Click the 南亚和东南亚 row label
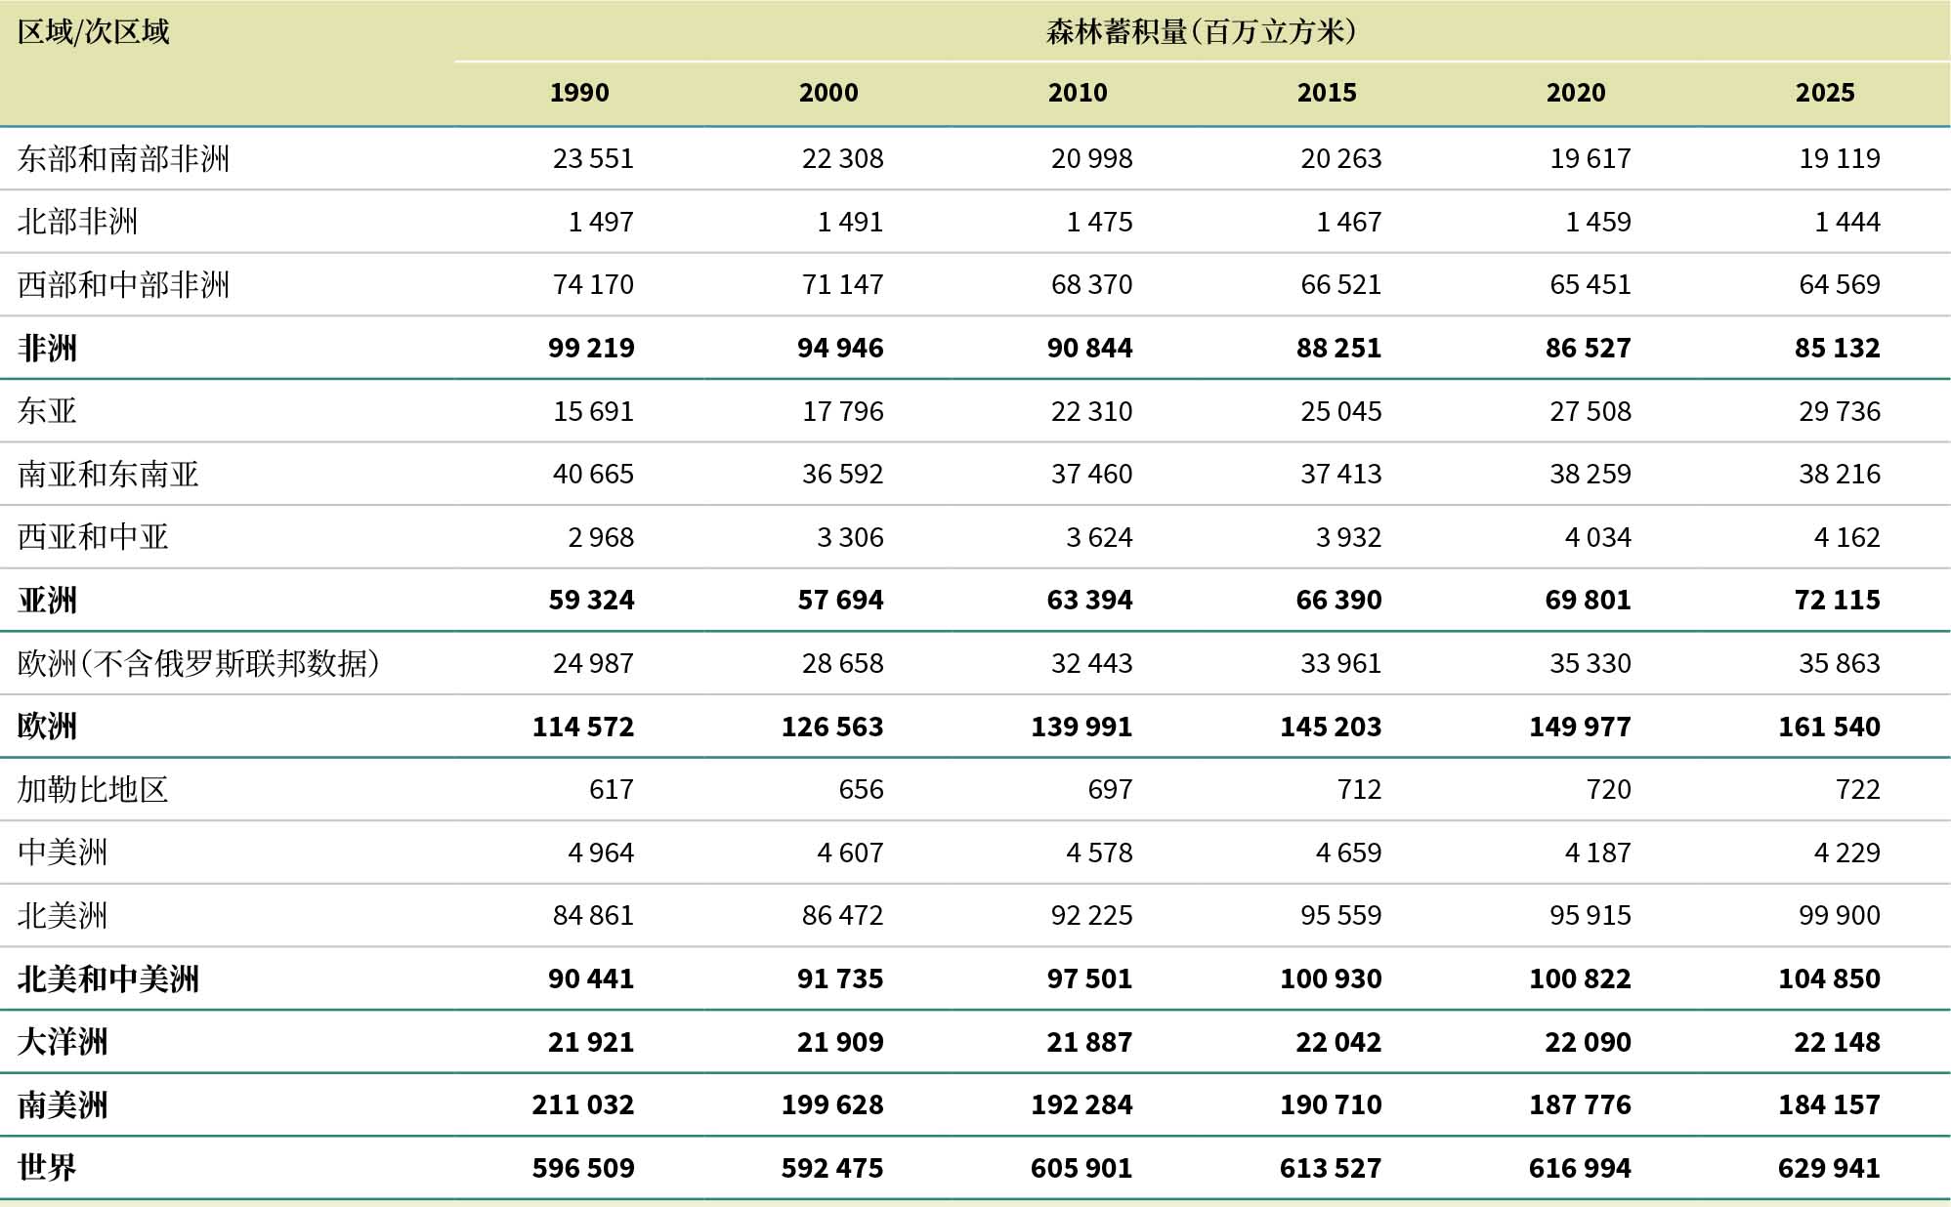The image size is (1951, 1207). (x=108, y=475)
